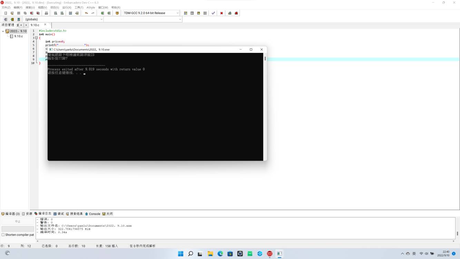
Task: Click the Run toolbar icon
Action: click(109, 13)
